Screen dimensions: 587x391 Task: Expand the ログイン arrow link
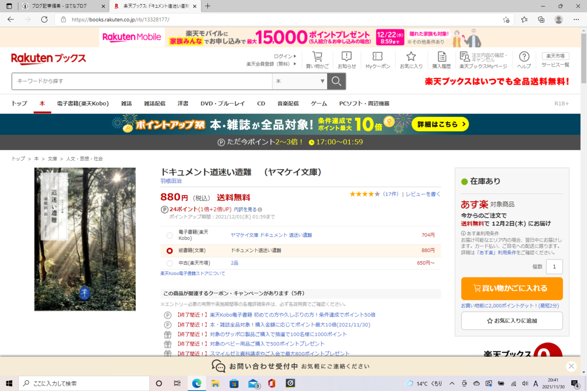(285, 56)
